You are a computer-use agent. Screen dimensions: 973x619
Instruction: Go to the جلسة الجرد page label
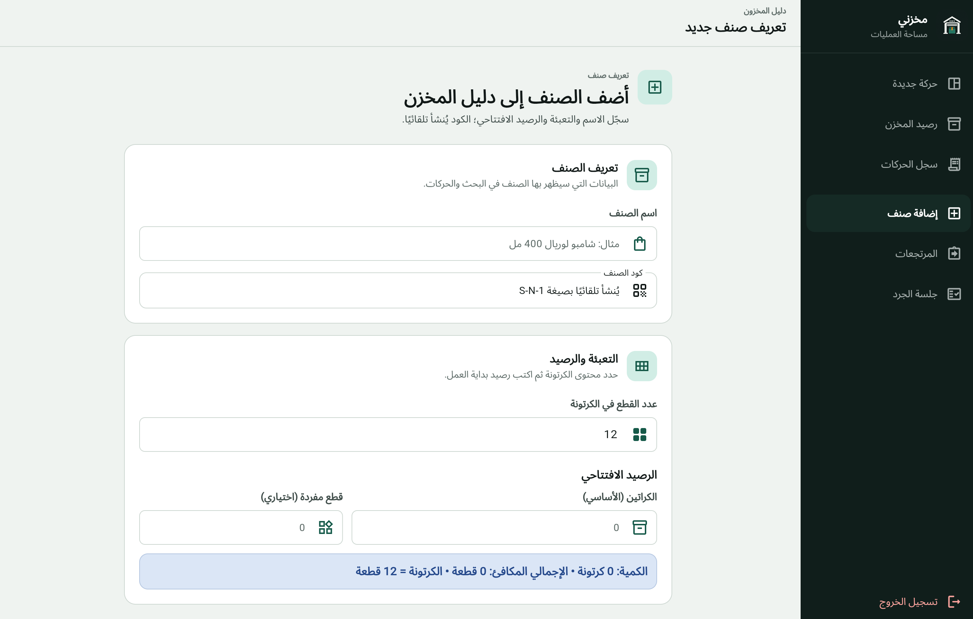pos(915,294)
